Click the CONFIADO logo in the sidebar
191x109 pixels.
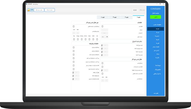[x=156, y=9]
